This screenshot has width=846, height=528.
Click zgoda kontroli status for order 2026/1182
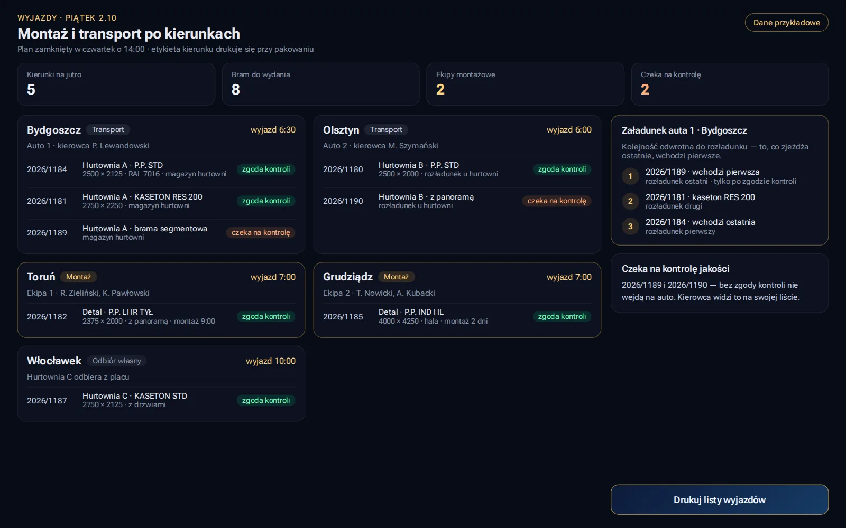tap(266, 316)
